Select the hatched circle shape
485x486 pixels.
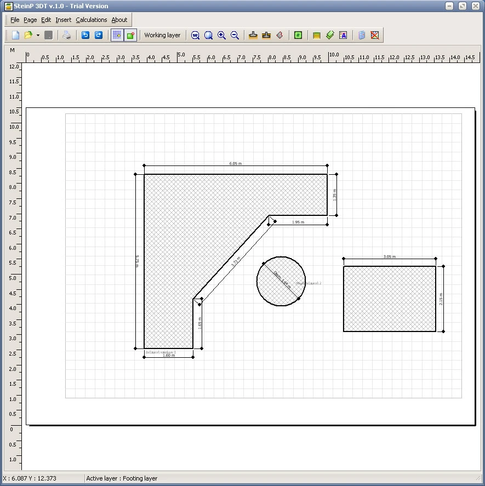(x=281, y=281)
